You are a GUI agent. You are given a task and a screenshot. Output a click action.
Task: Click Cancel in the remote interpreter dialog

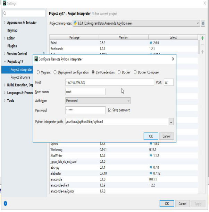[x=166, y=136]
